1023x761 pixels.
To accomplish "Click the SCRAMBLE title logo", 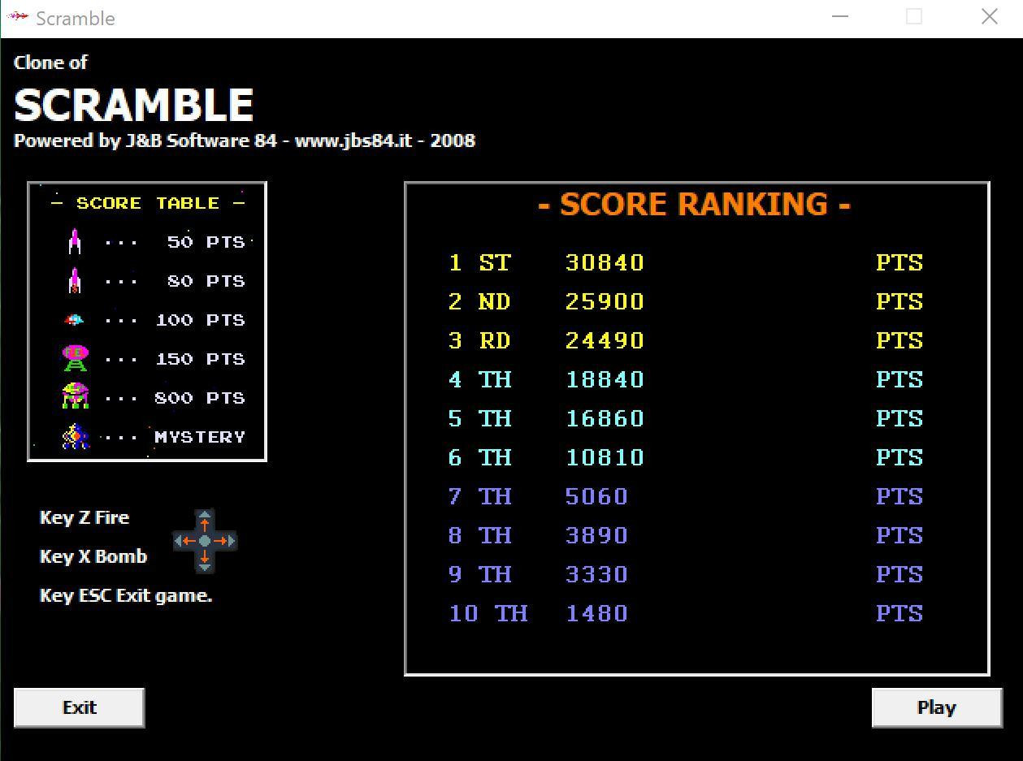I will pyautogui.click(x=134, y=105).
